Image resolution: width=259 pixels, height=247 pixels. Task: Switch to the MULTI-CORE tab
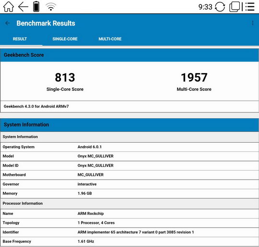pos(110,39)
